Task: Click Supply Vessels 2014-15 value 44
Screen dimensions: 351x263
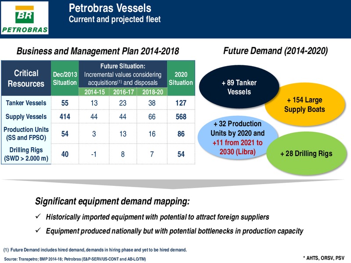Action: [94, 117]
